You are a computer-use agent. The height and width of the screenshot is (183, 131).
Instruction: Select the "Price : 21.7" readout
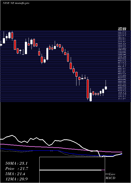[17, 169]
